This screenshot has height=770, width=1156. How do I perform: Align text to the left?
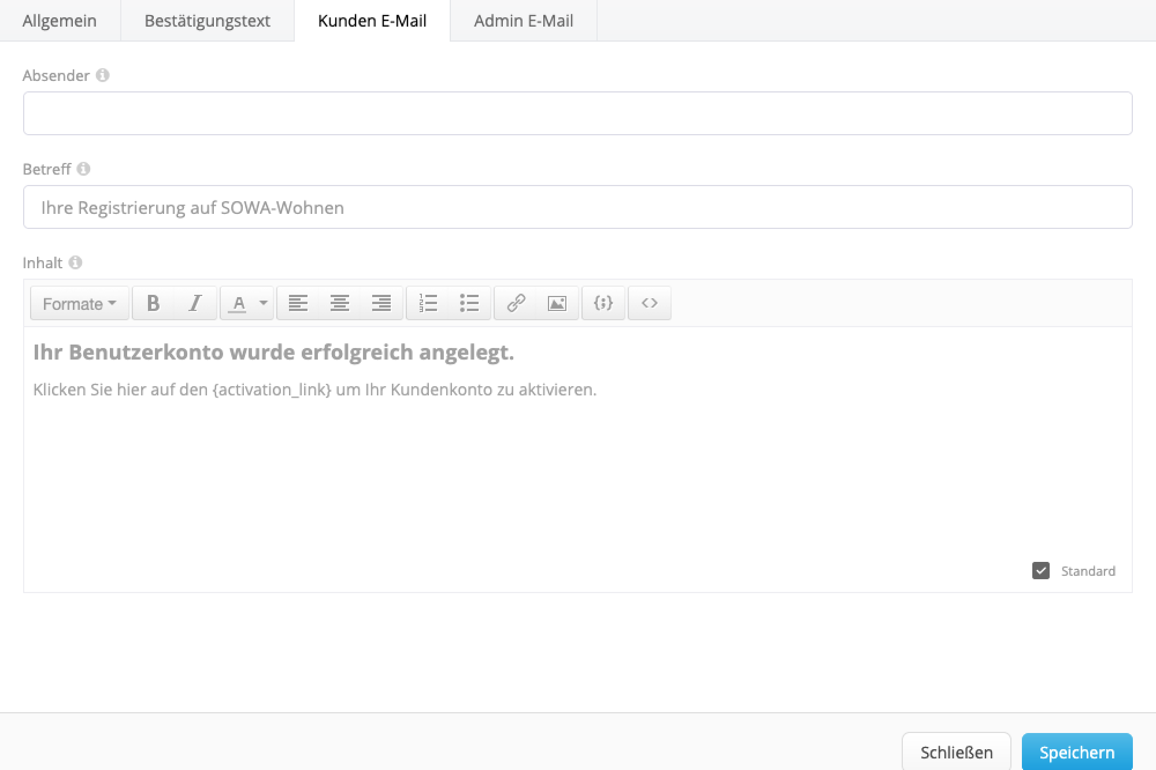click(x=298, y=303)
